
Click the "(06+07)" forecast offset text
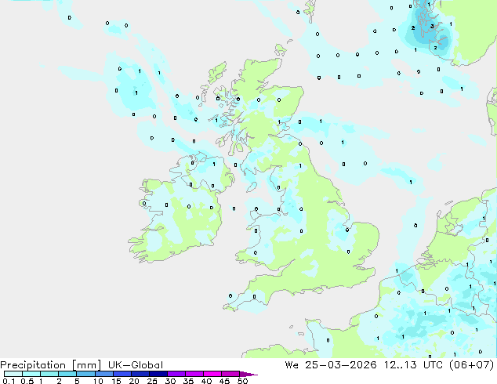click(472, 365)
